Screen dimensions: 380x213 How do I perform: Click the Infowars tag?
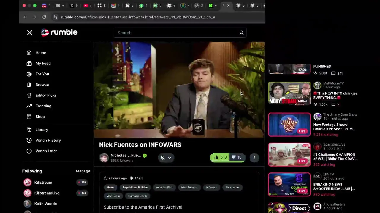(212, 187)
